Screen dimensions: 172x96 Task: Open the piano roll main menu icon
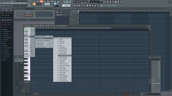tap(25, 26)
